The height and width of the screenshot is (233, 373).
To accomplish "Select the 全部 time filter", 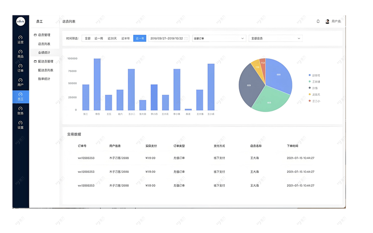I will [88, 38].
